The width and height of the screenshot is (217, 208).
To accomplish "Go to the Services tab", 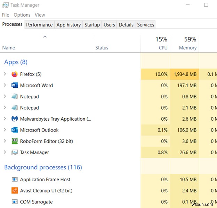I will (146, 25).
